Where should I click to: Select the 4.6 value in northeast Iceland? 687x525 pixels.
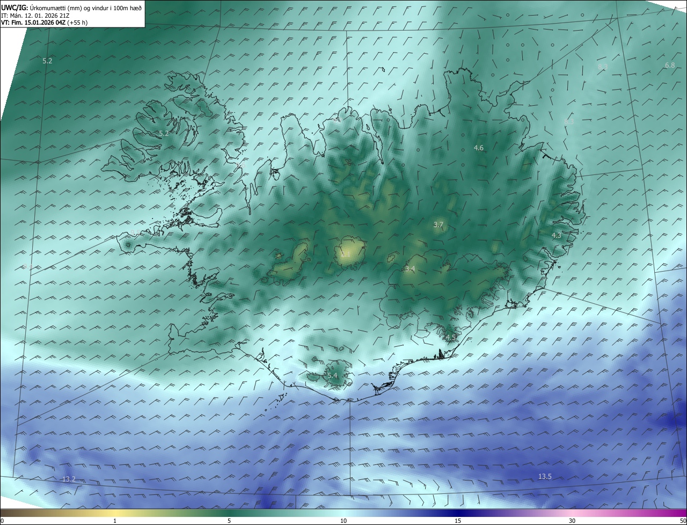(x=479, y=148)
